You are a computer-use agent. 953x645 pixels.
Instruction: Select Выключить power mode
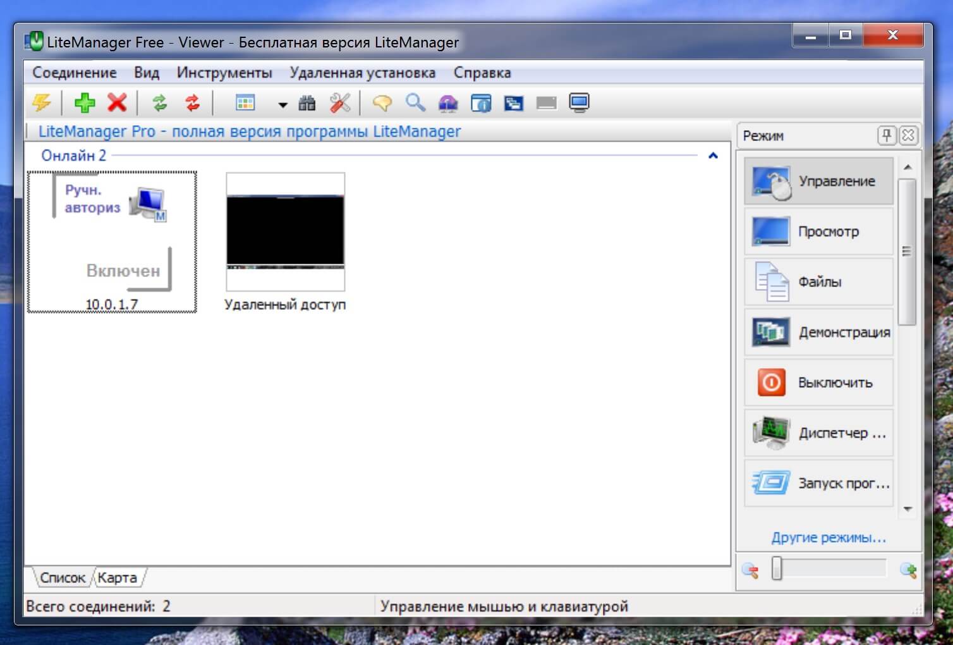pyautogui.click(x=819, y=383)
